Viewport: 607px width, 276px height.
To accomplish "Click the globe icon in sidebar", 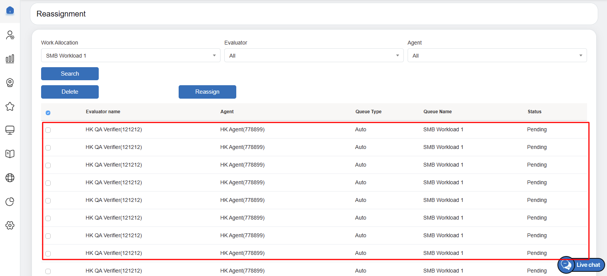I will [10, 178].
